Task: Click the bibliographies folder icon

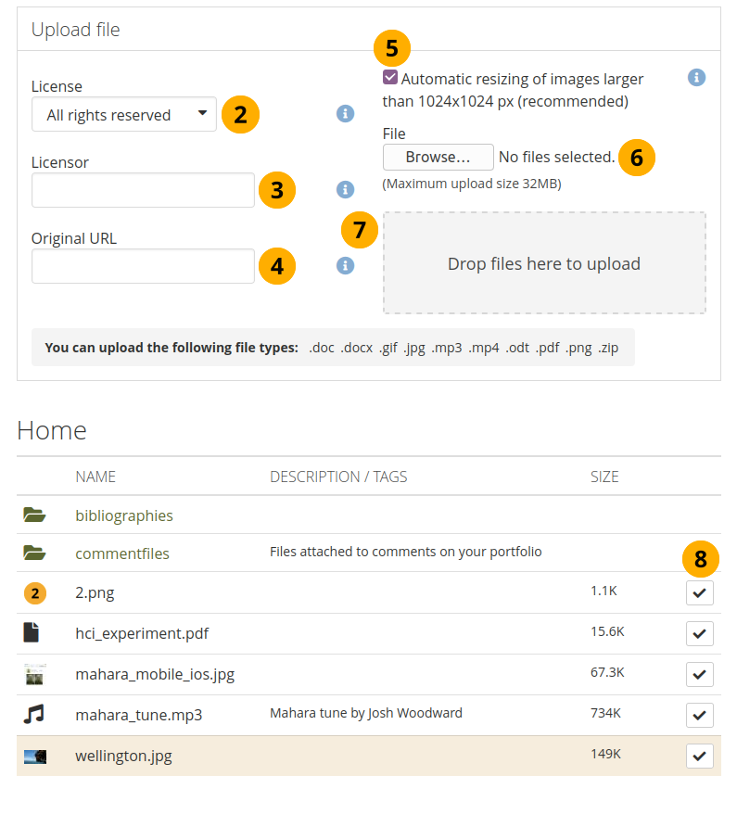Action: click(x=34, y=515)
